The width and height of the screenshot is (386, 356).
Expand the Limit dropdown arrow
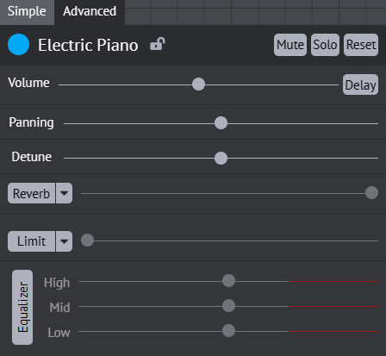(64, 241)
